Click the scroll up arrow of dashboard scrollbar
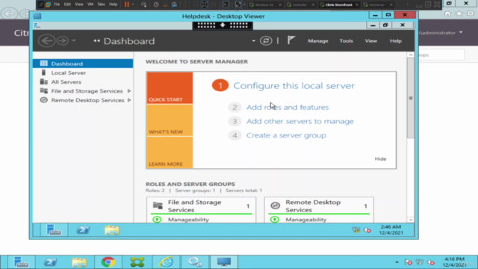The image size is (478, 269). pos(411,55)
